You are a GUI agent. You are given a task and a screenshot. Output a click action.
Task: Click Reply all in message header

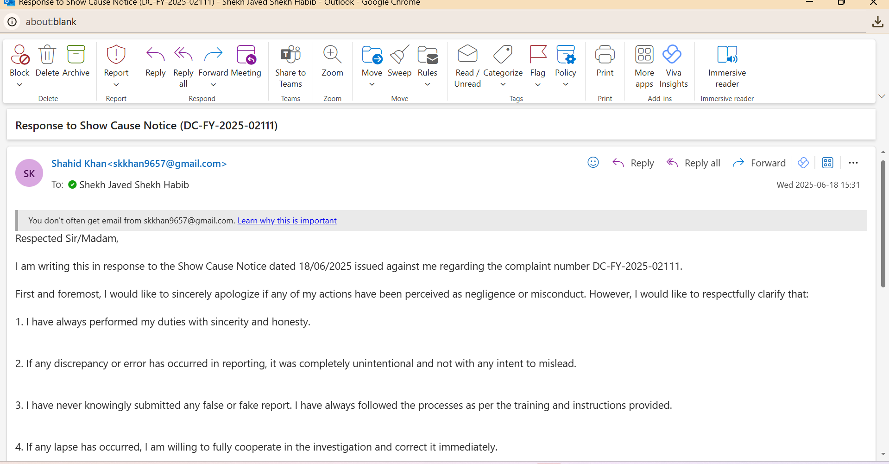pos(693,163)
